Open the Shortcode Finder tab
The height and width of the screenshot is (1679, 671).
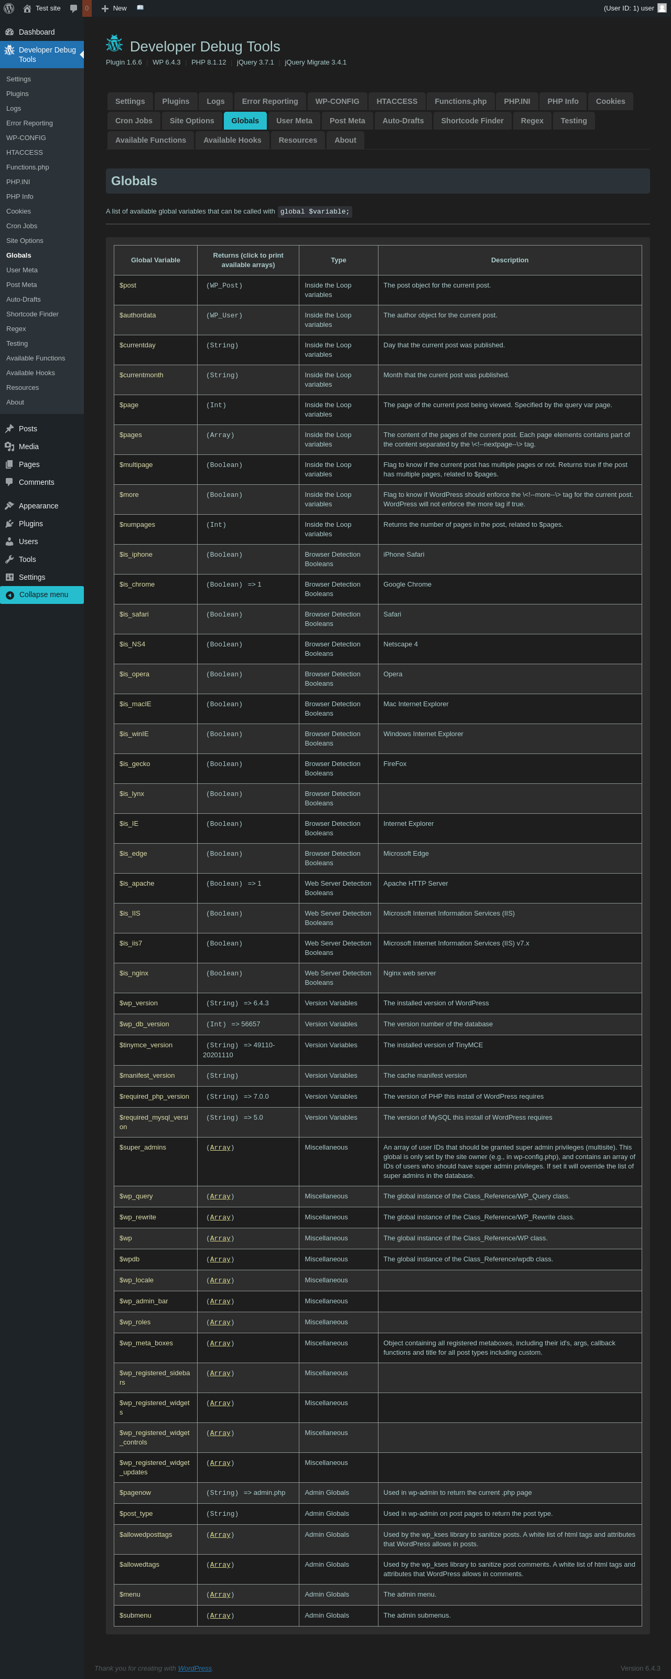pos(472,121)
